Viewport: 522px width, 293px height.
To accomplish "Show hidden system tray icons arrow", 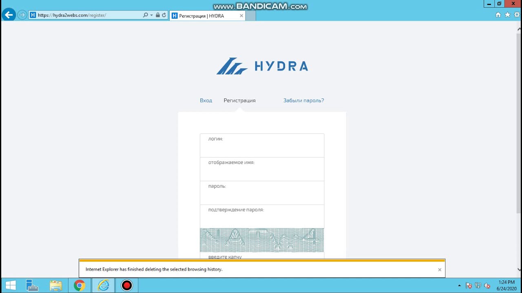I will pos(460,286).
